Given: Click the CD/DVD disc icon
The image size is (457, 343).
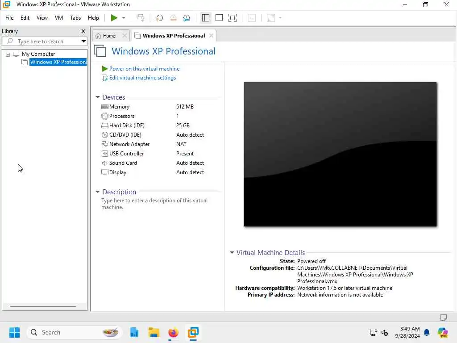Looking at the screenshot, I should (x=104, y=135).
